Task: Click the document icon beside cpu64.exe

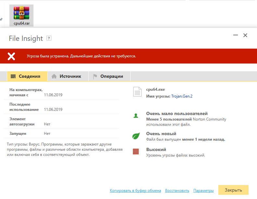Action: click(137, 92)
